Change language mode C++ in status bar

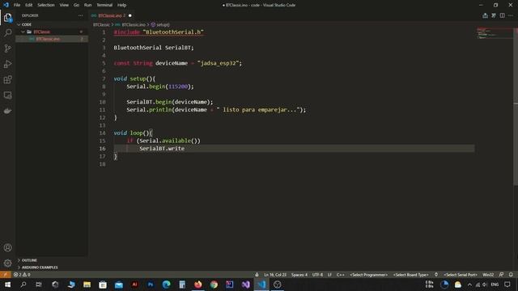tap(340, 275)
